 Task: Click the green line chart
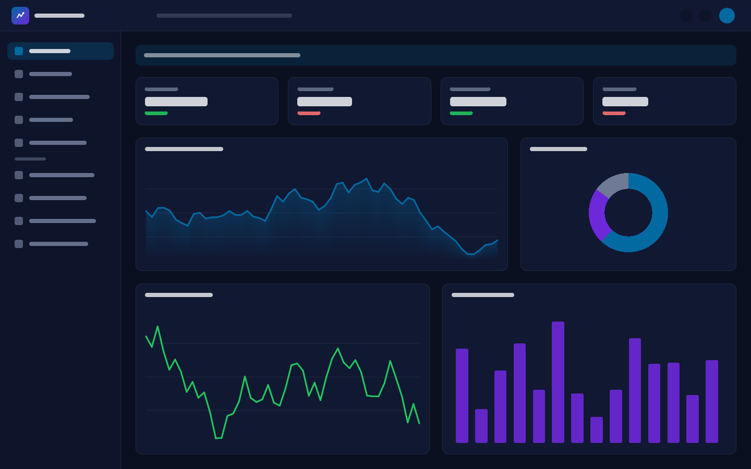tap(283, 382)
